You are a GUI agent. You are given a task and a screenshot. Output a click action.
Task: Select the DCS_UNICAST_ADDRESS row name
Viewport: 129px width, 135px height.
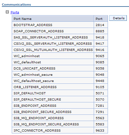point(35,68)
